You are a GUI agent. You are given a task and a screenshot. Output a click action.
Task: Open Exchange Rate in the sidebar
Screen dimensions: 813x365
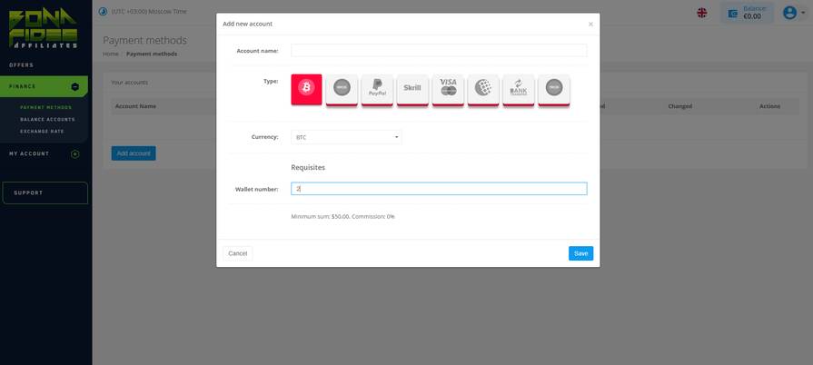(42, 131)
